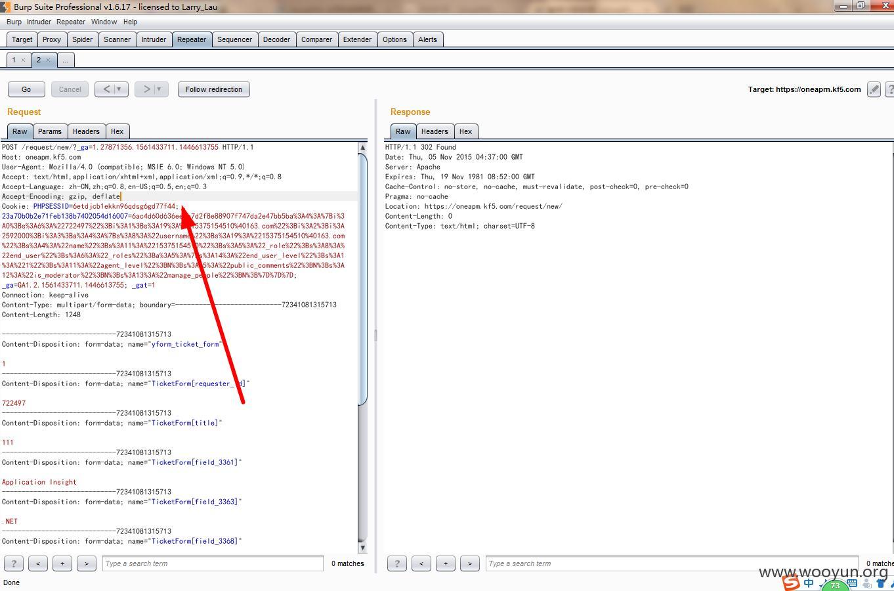Click Follow redirection

pos(214,89)
